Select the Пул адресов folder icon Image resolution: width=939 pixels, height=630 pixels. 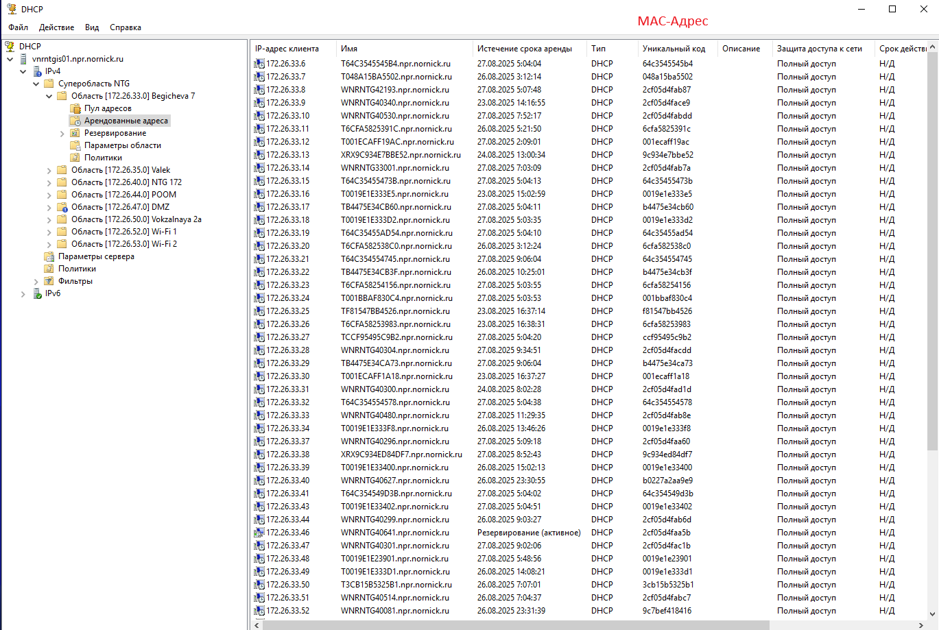pos(75,108)
